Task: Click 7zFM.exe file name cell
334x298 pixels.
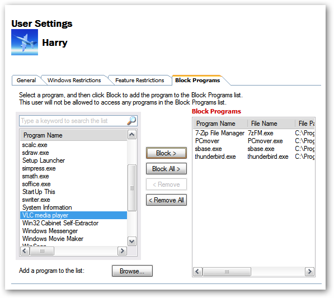Action: 260,133
